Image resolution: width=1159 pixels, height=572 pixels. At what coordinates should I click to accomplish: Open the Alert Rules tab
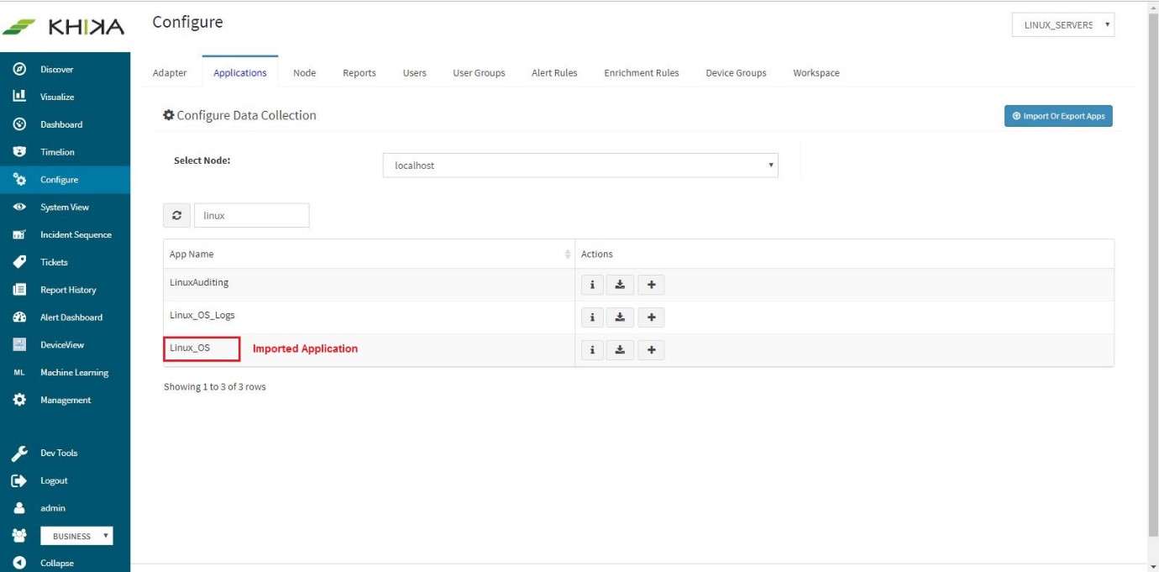(x=554, y=73)
